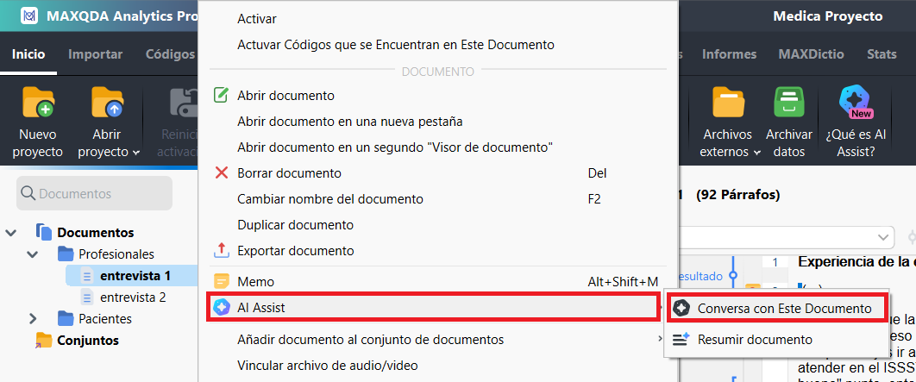
Task: Expand the AI Assist submenu arrow
Action: coord(662,307)
